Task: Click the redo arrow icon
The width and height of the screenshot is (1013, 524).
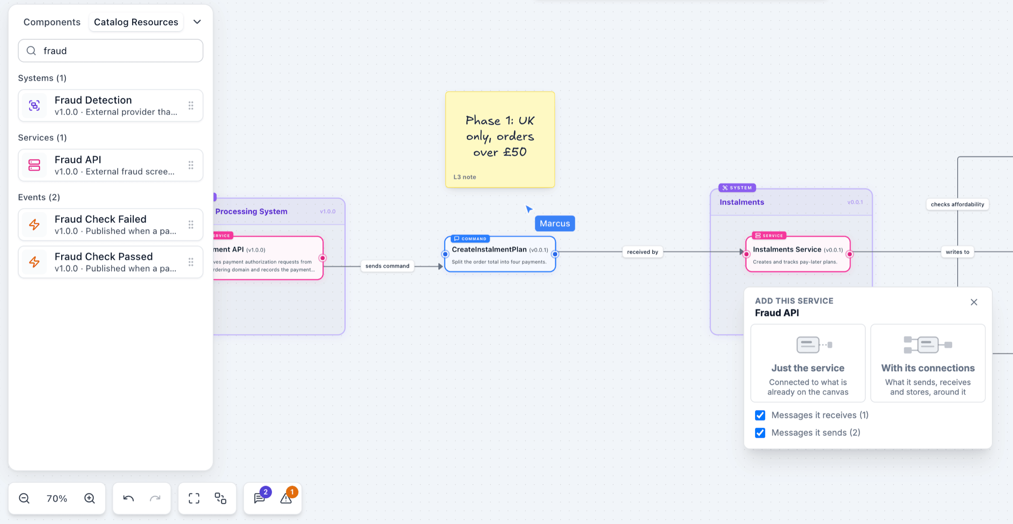Action: click(155, 498)
